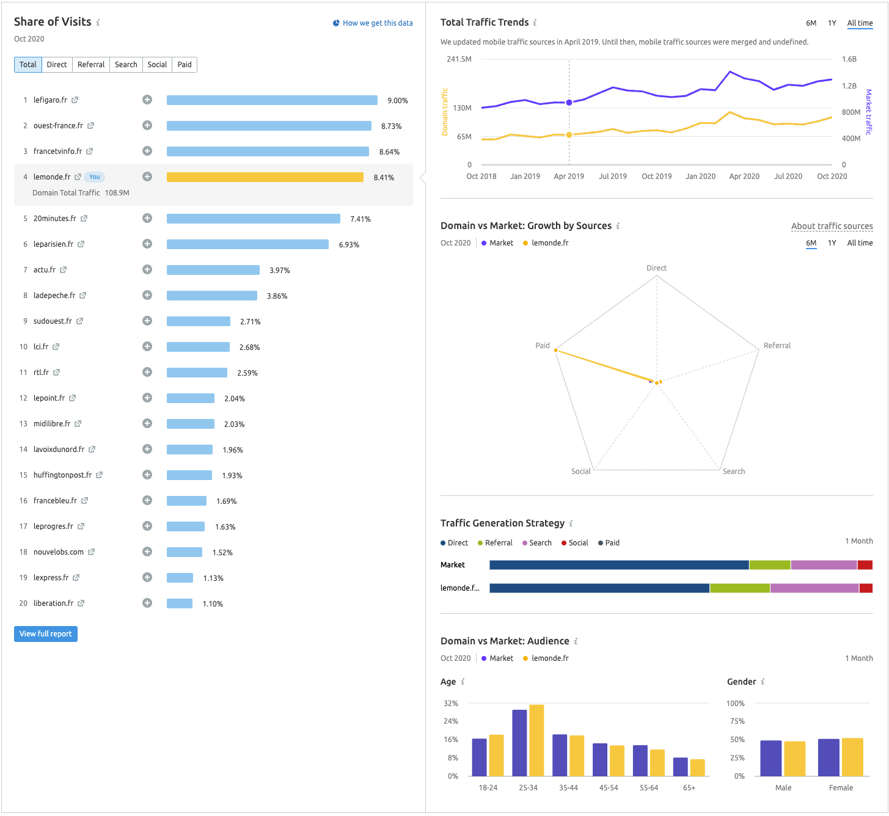Click info icon next to Total Traffic Trends
The width and height of the screenshot is (889, 816).
[x=535, y=23]
